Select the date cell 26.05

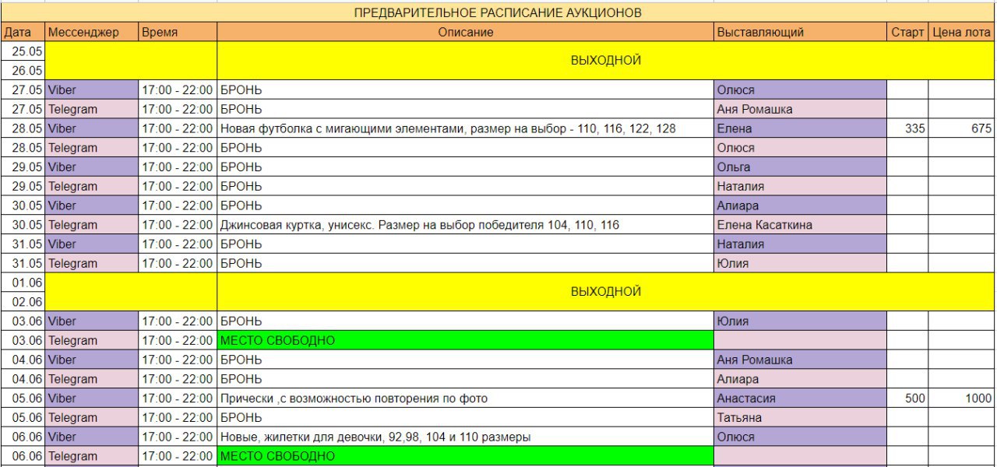pyautogui.click(x=23, y=70)
